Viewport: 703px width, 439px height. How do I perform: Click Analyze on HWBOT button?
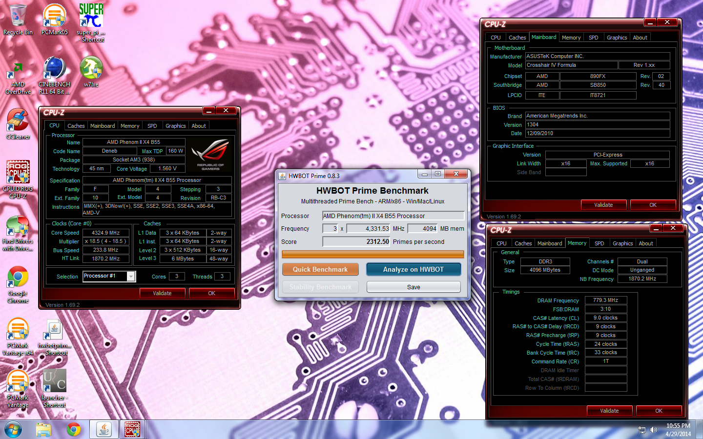click(x=414, y=269)
